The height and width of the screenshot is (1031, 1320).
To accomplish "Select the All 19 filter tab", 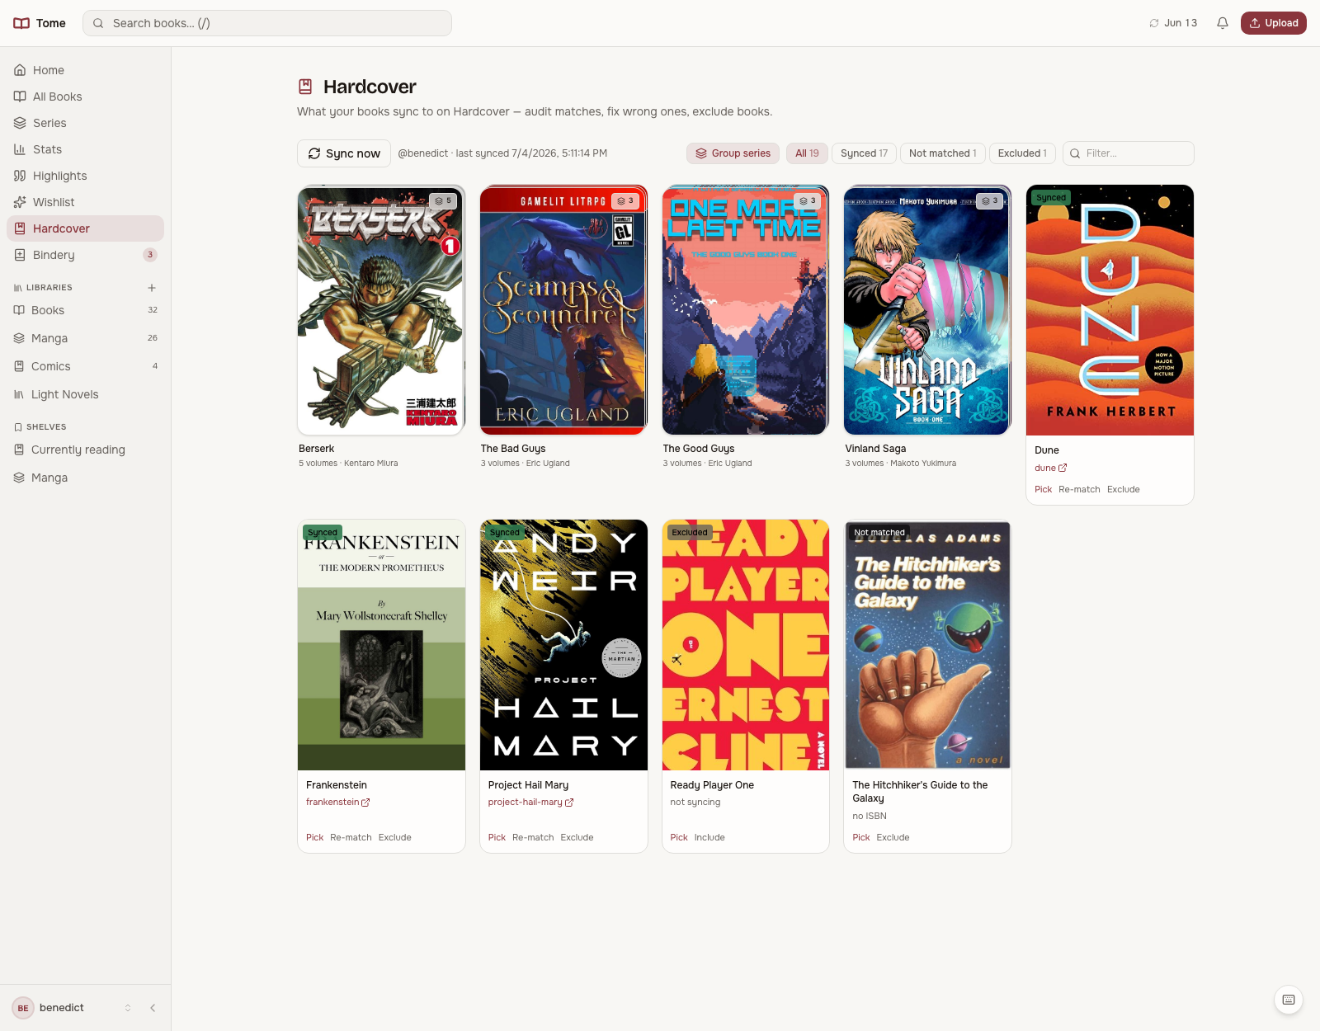I will pos(807,153).
